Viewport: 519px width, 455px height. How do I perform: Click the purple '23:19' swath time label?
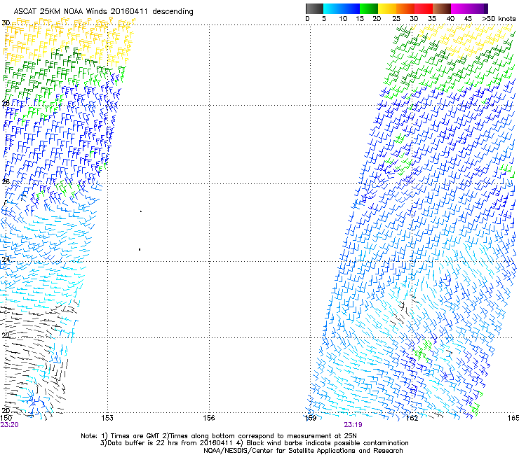pyautogui.click(x=353, y=425)
